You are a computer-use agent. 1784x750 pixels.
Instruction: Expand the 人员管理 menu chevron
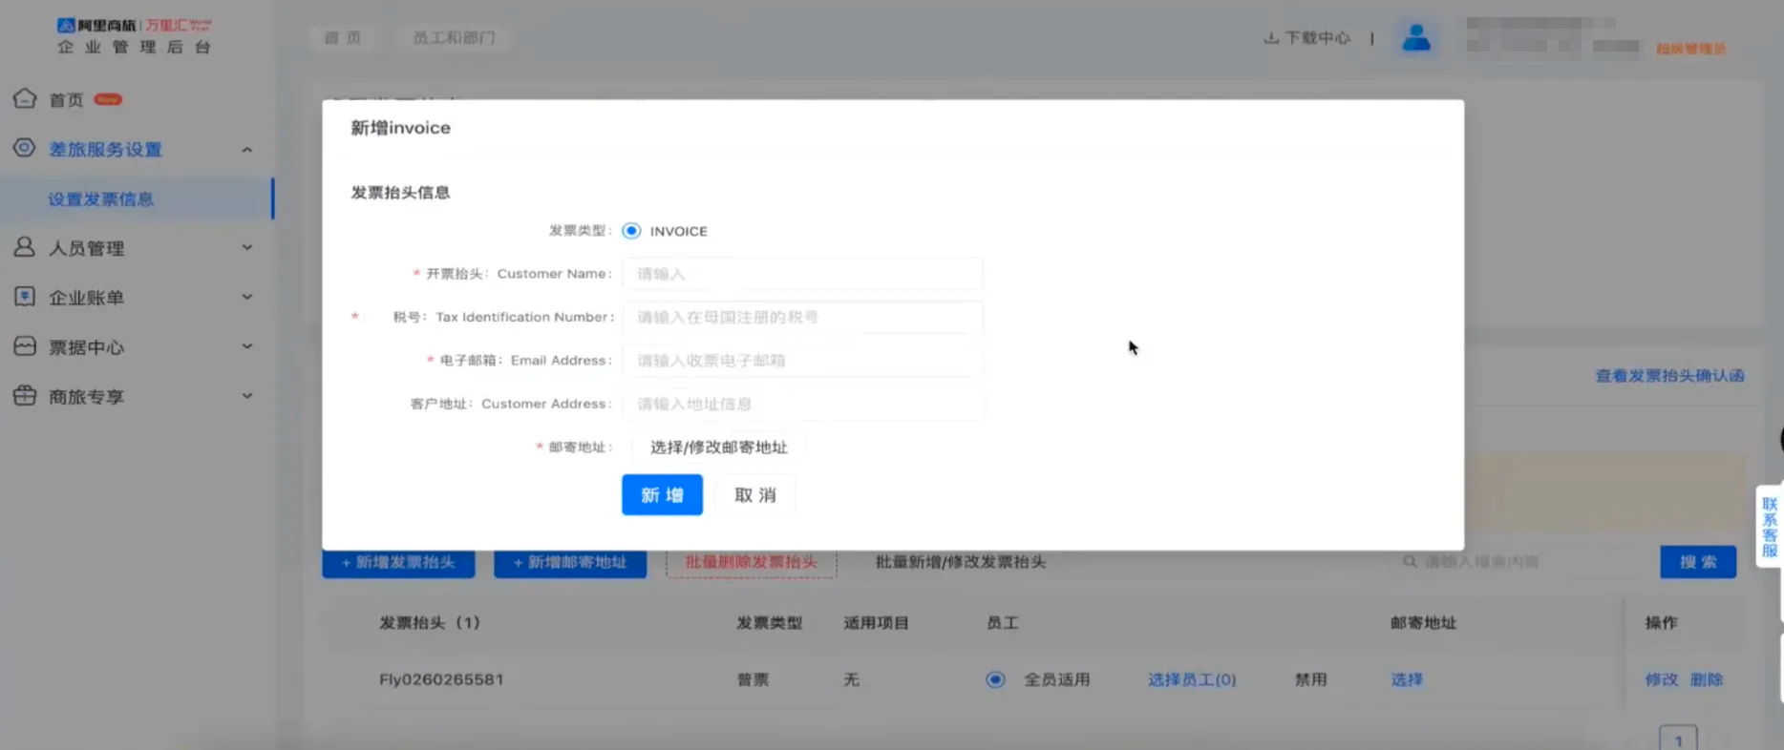coord(247,248)
